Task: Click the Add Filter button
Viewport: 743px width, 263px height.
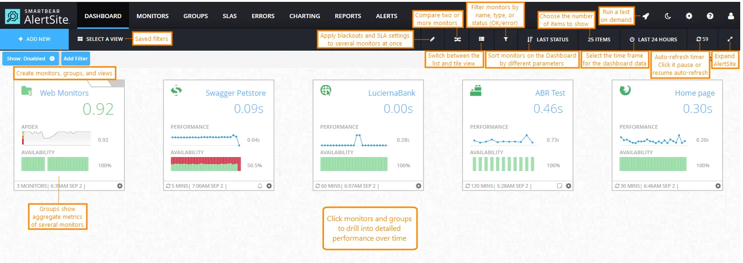Action: (76, 59)
